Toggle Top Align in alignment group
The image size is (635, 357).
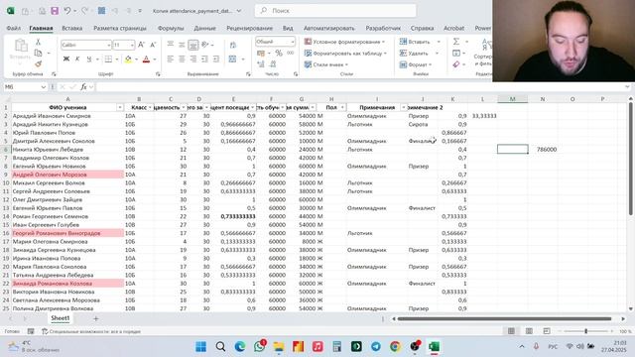click(x=171, y=45)
